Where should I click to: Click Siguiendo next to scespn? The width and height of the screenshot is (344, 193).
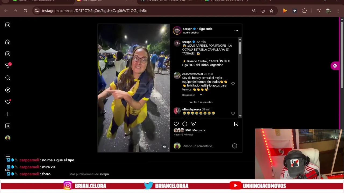(x=205, y=29)
